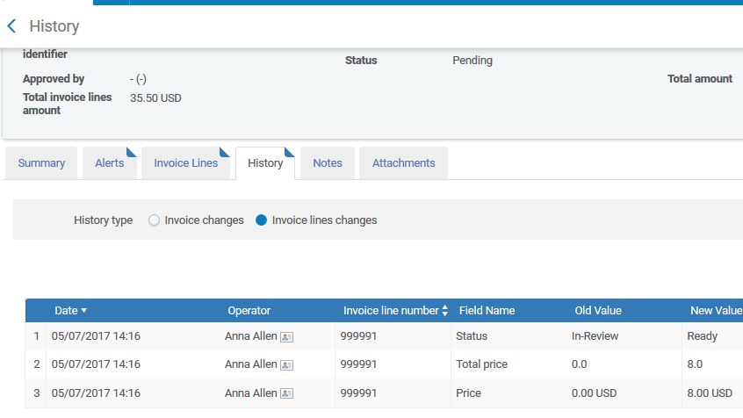The image size is (743, 418).
Task: Select the Total price change row
Action: (481, 364)
